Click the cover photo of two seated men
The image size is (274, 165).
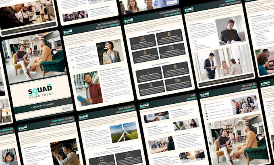pos(34,56)
